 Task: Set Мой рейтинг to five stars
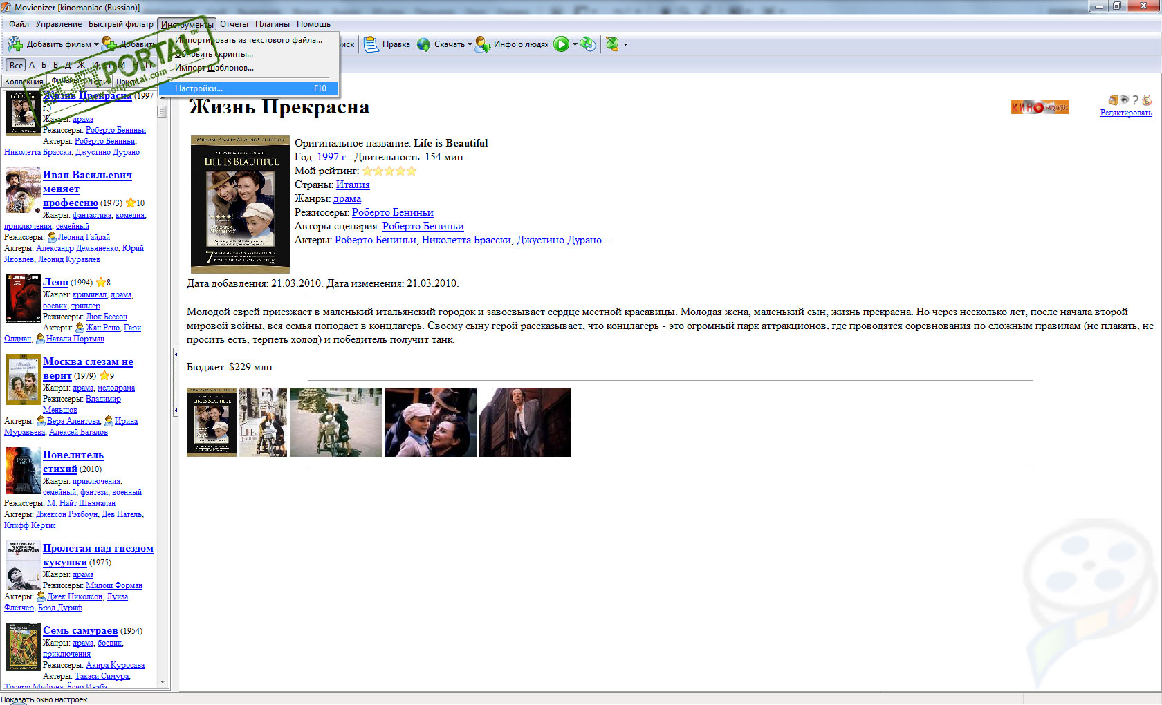[412, 171]
